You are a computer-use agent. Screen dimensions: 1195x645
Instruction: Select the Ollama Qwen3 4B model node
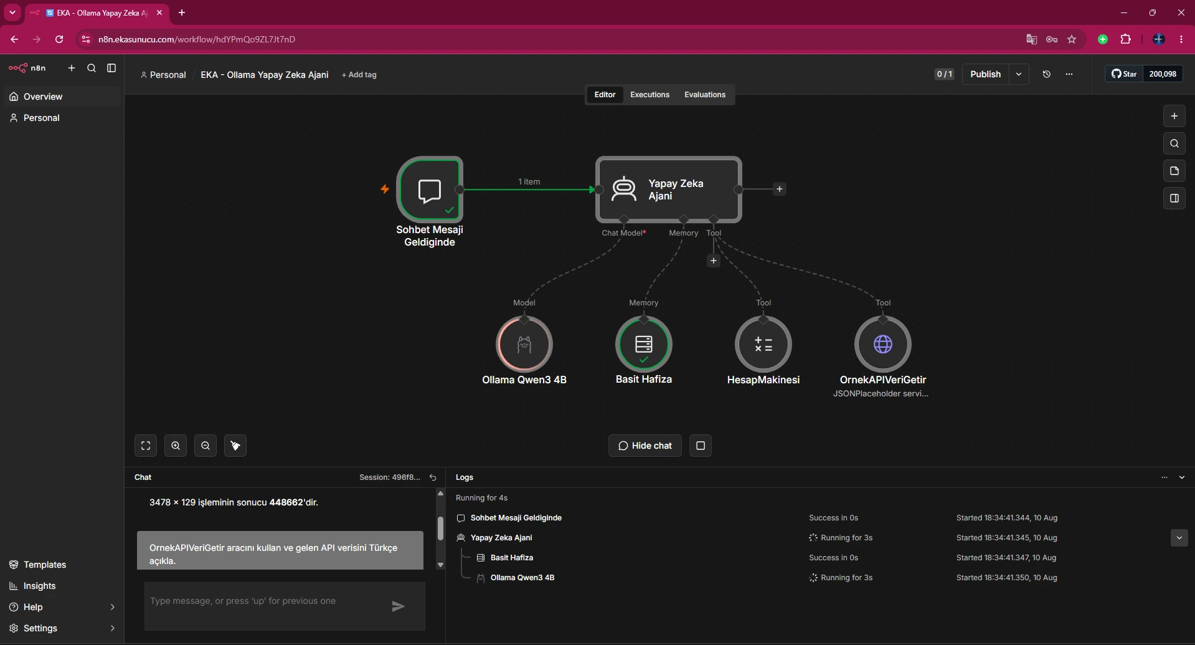pyautogui.click(x=524, y=344)
